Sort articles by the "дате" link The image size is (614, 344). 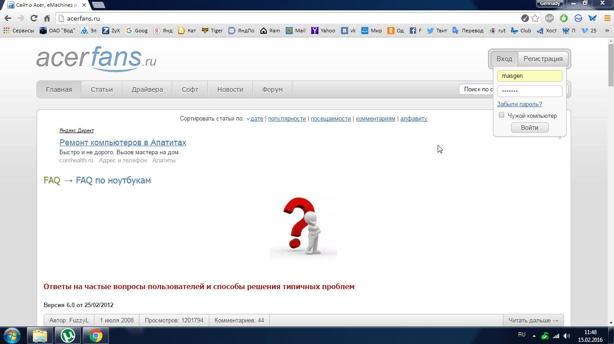coord(256,119)
